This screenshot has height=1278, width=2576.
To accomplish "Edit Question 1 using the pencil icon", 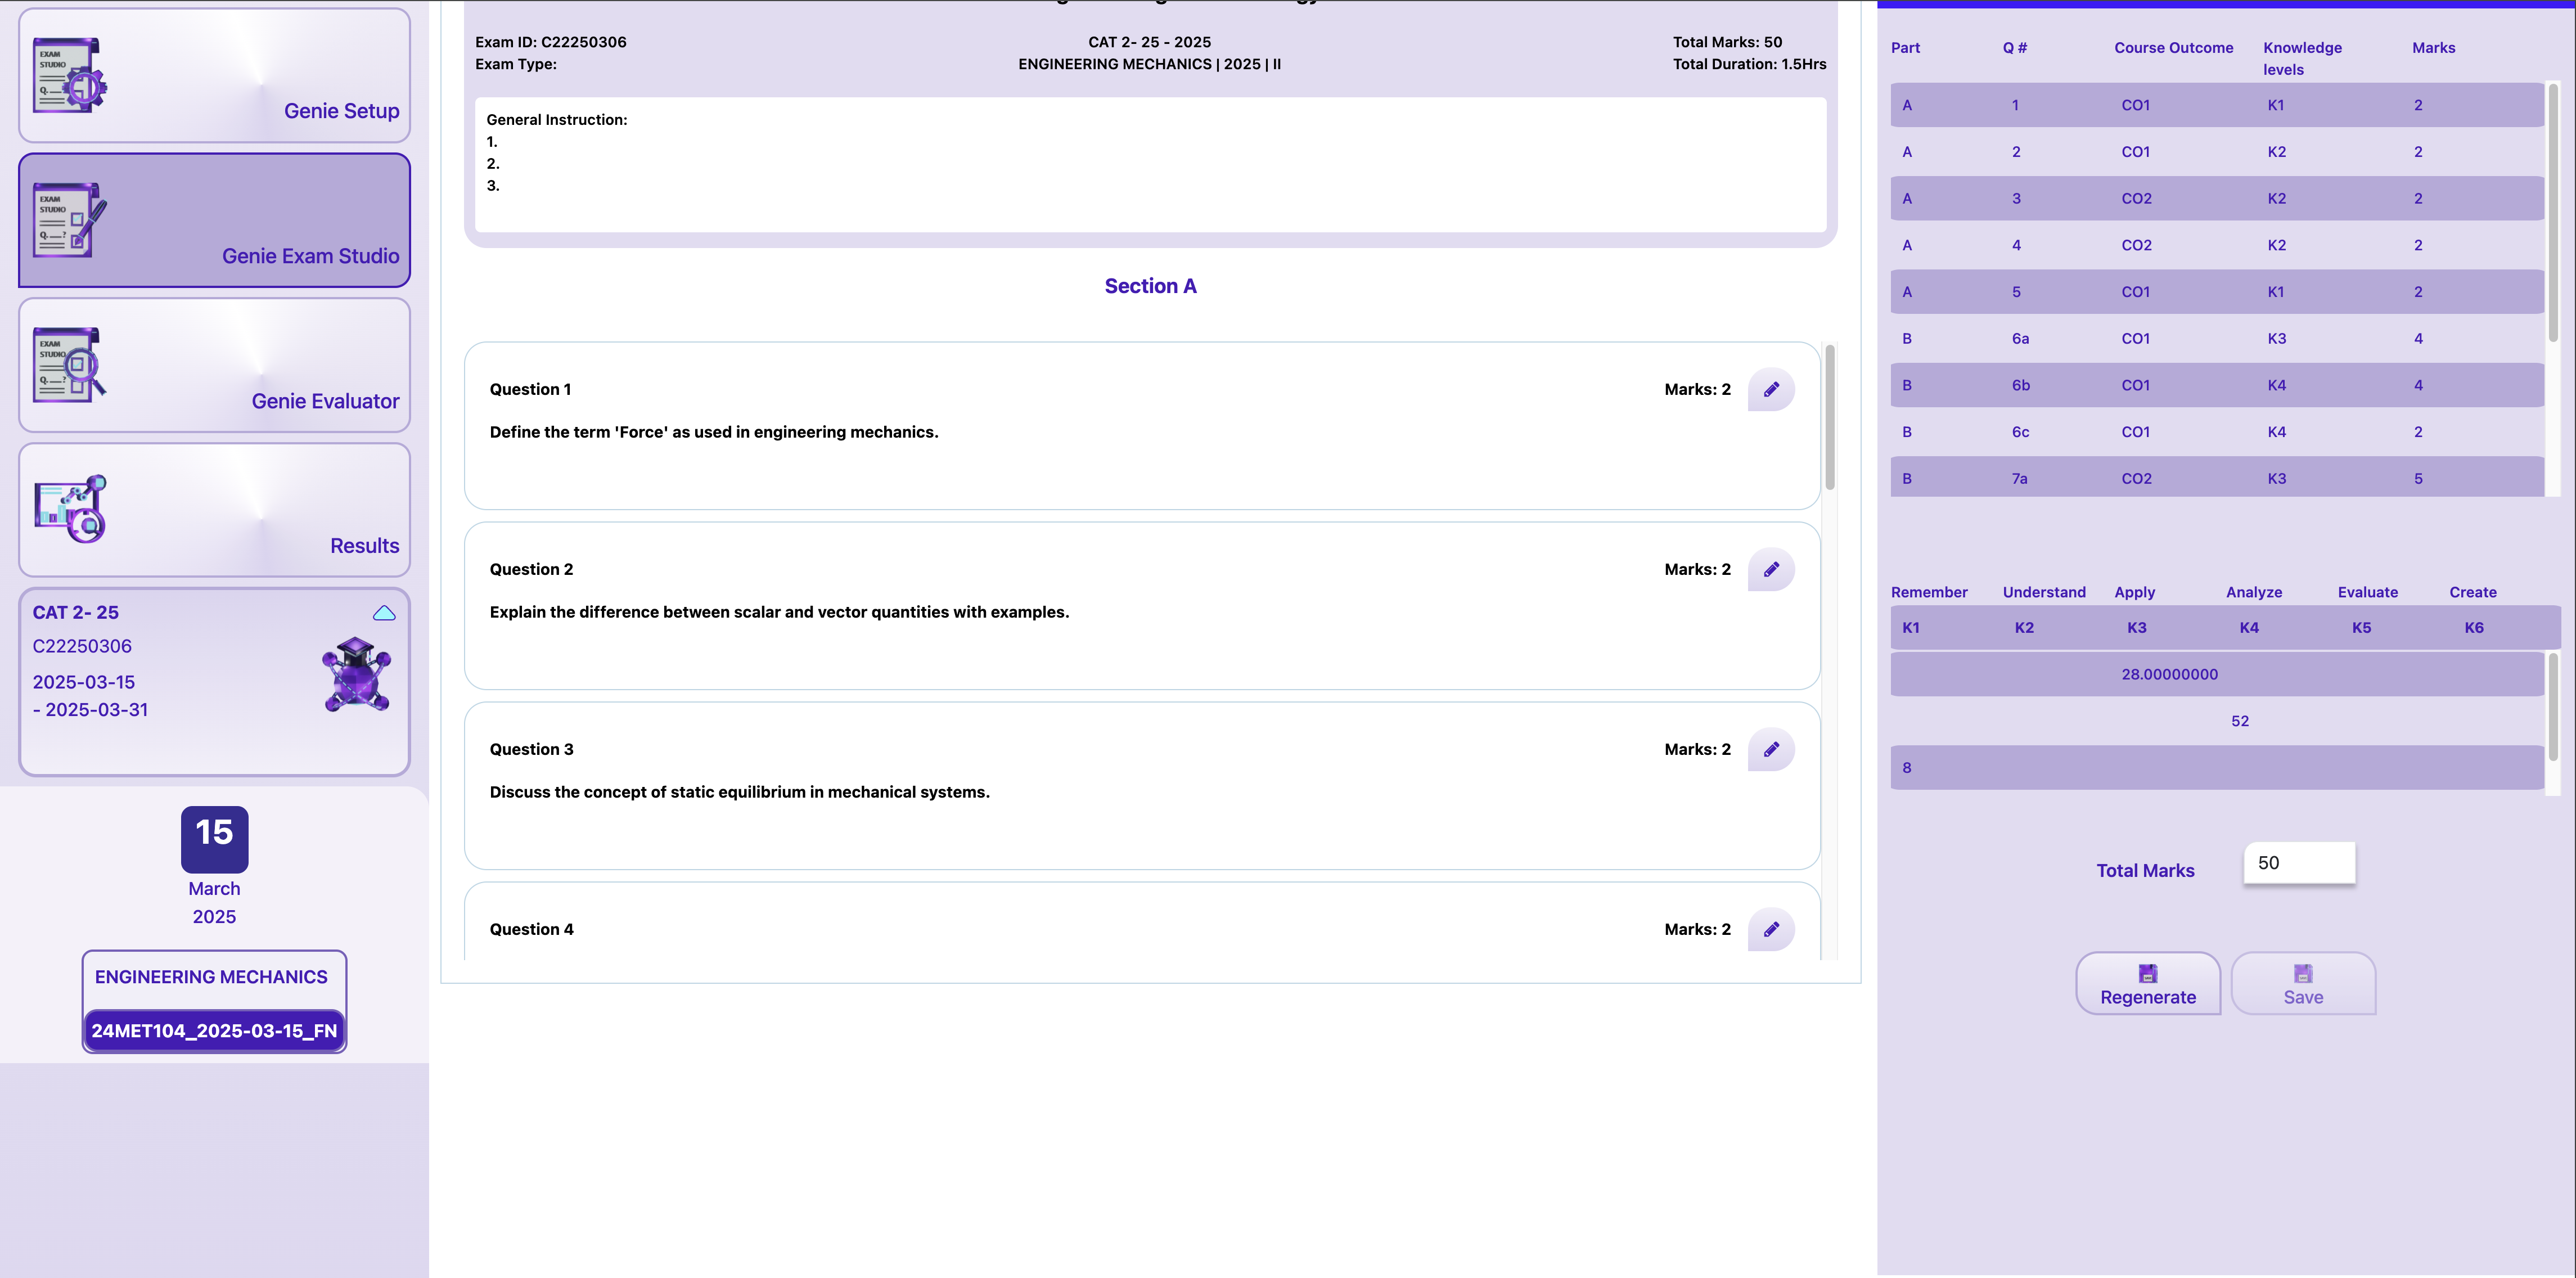I will tap(1771, 389).
